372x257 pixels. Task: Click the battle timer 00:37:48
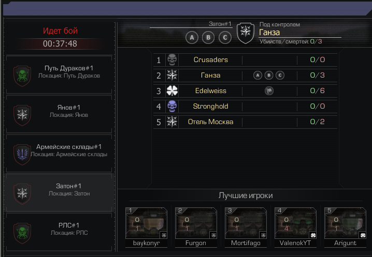[x=60, y=43]
